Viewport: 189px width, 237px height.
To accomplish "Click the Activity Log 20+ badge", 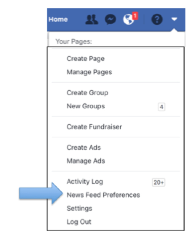I will pyautogui.click(x=158, y=182).
